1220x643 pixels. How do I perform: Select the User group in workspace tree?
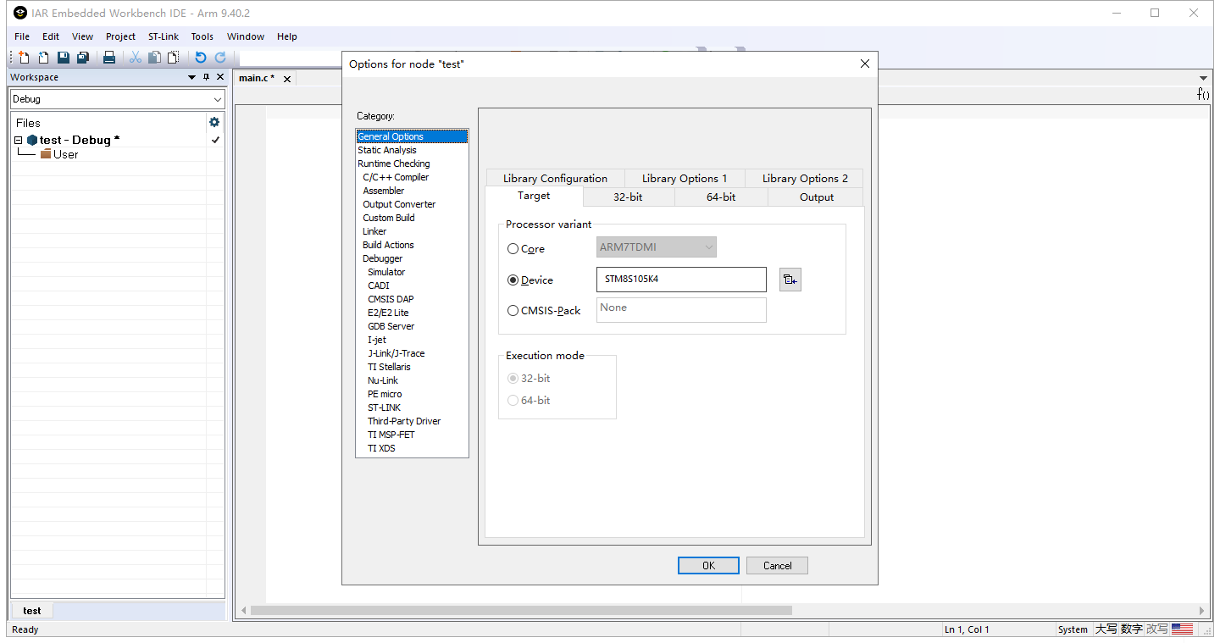pyautogui.click(x=65, y=154)
